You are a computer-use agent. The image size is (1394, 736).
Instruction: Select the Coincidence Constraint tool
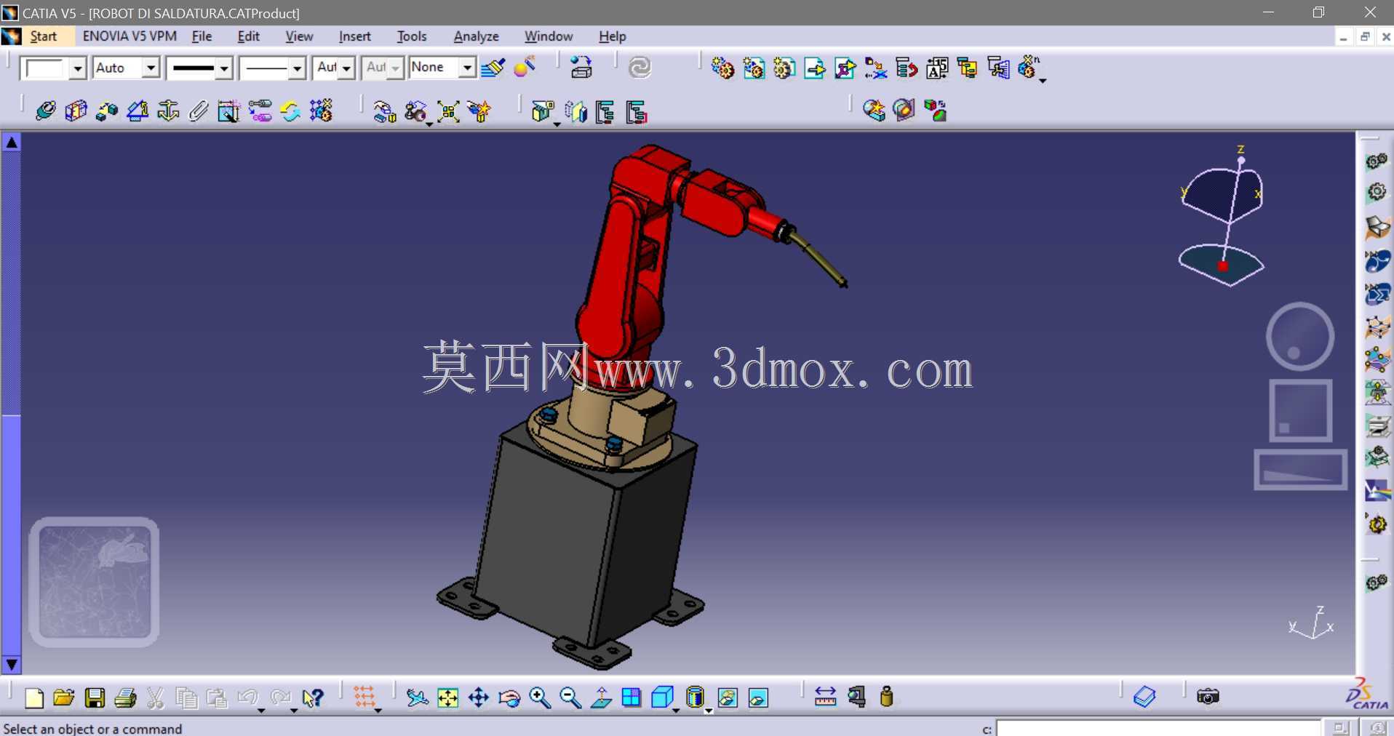pos(45,111)
